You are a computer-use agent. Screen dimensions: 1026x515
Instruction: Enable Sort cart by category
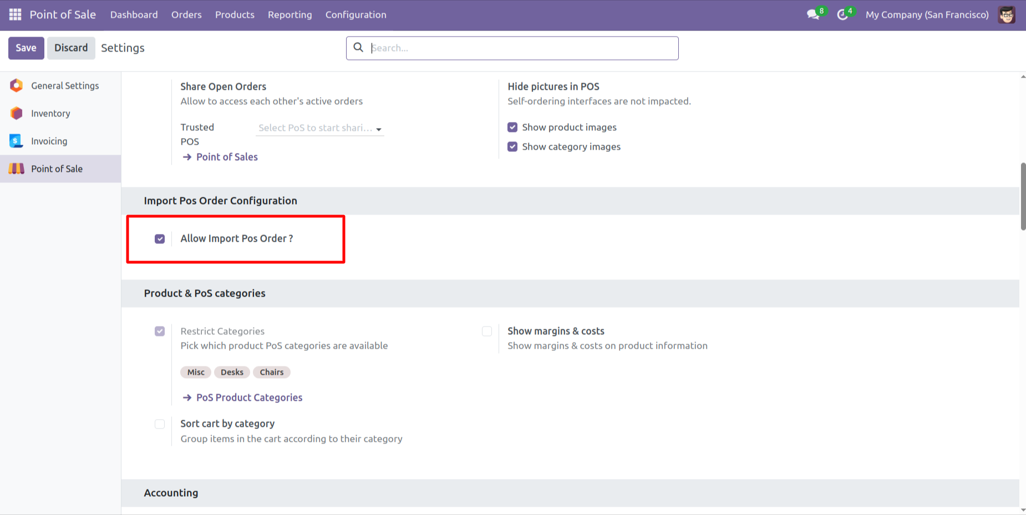[x=160, y=424]
